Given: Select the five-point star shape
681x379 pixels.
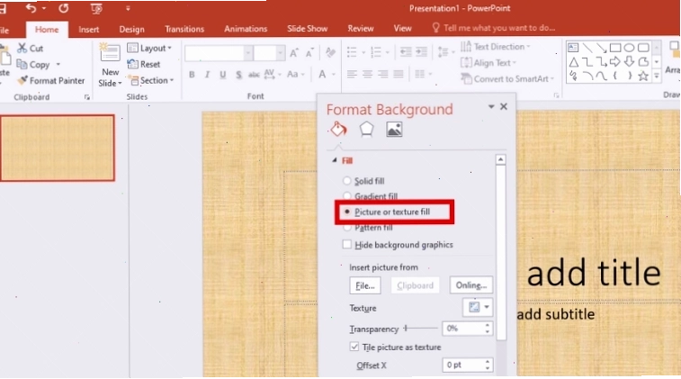Looking at the screenshot, I should [x=643, y=76].
